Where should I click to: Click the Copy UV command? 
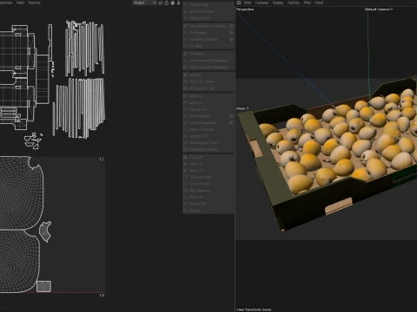click(x=208, y=157)
